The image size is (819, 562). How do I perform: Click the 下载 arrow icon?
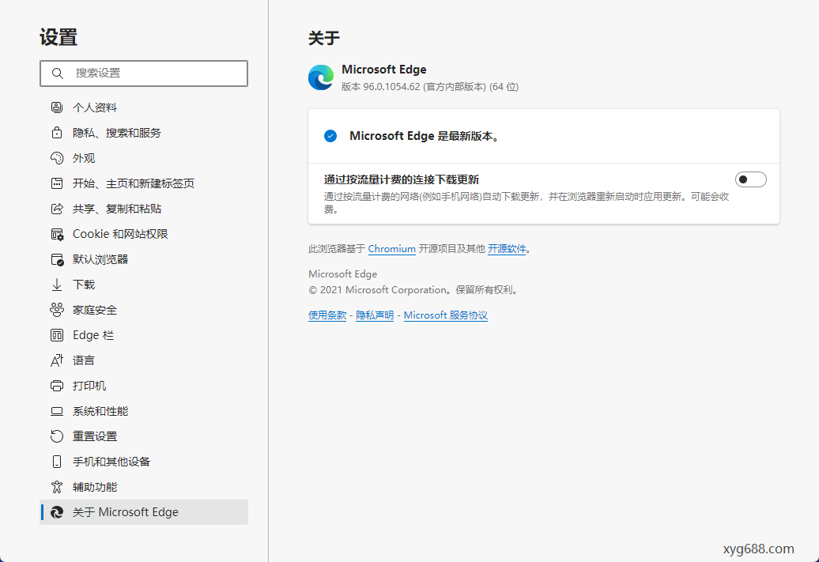pos(56,284)
